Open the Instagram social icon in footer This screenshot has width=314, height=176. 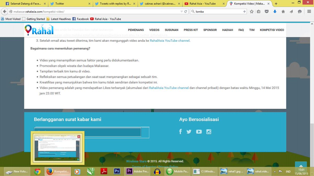pyautogui.click(x=209, y=132)
